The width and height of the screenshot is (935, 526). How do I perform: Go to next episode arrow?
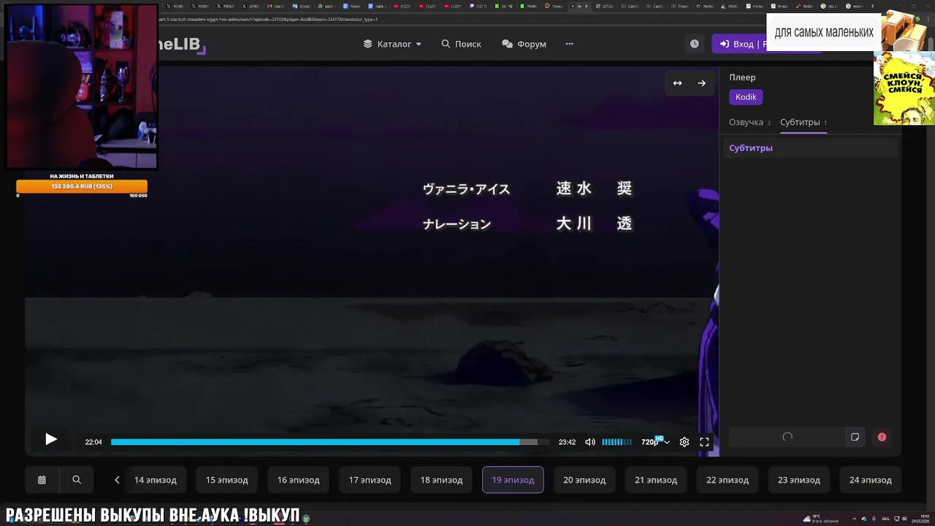[x=702, y=83]
